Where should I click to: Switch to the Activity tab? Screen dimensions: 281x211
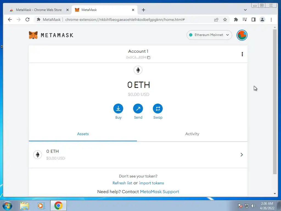click(x=192, y=134)
